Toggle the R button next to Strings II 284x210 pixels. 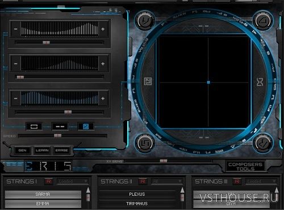click(x=143, y=181)
